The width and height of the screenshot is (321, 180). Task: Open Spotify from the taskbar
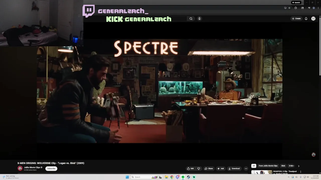(x=183, y=177)
